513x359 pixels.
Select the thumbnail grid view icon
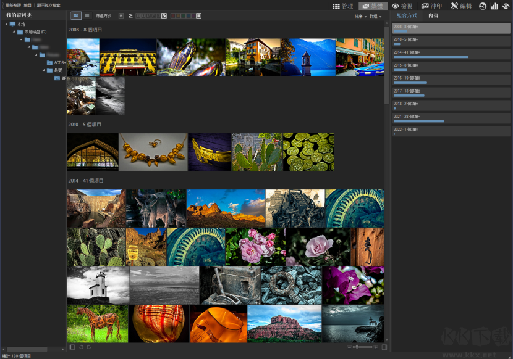click(x=75, y=15)
